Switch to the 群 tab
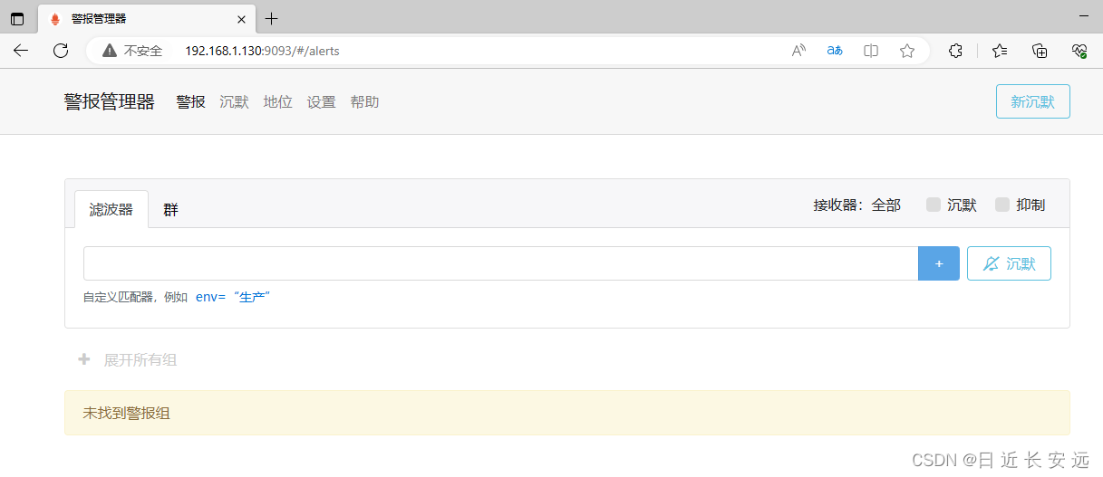Screen dimensions: 1103x477 tap(170, 209)
